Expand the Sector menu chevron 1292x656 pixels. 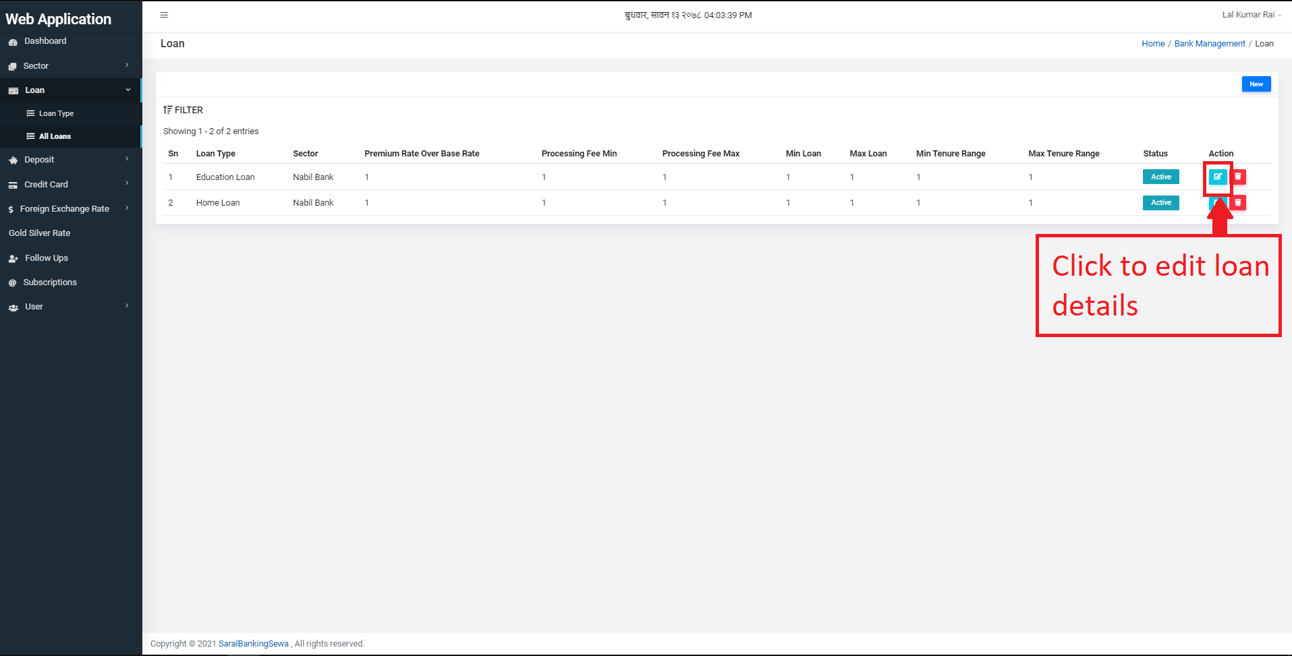[x=127, y=65]
